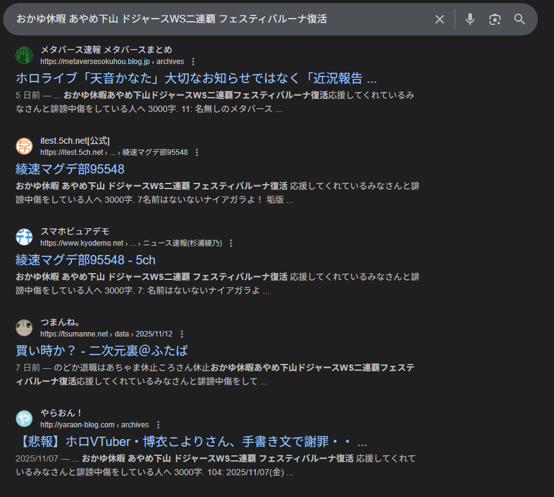Image resolution: width=554 pixels, height=497 pixels.
Task: Open the 綾速マグデ部95548 - 5ch result
Action: [x=85, y=260]
